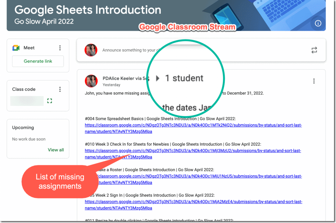Open #004 Some Spreadsheet Basics link
The width and height of the screenshot is (336, 223).
(193, 128)
